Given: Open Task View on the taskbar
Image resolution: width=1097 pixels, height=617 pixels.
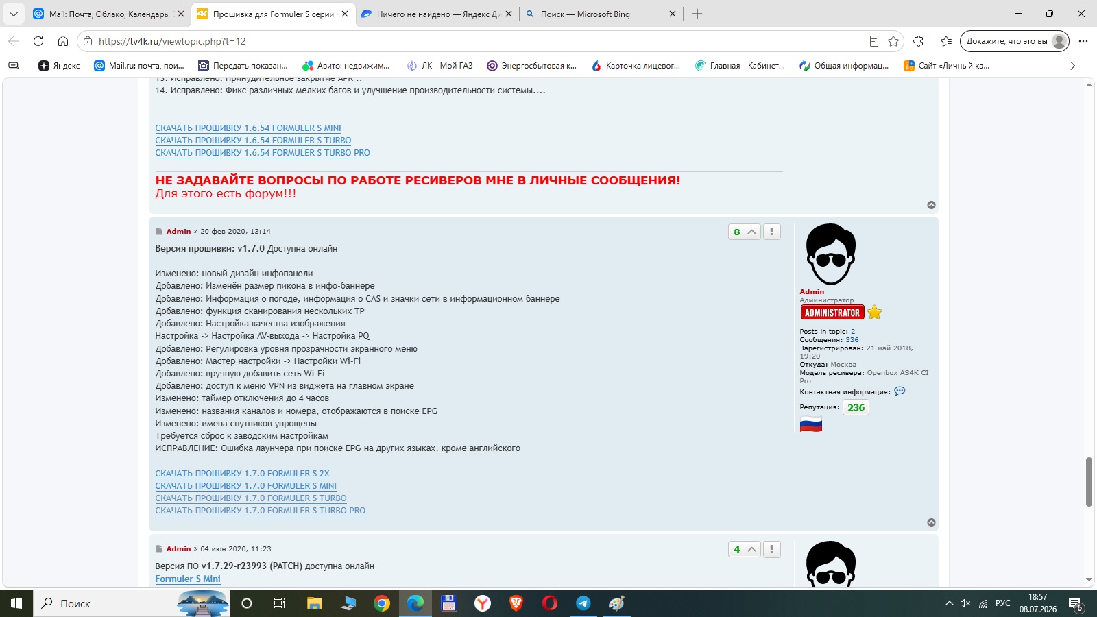Looking at the screenshot, I should [x=279, y=603].
